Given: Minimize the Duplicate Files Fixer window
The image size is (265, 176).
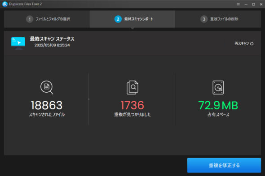Looking at the screenshot, I should 246,4.
